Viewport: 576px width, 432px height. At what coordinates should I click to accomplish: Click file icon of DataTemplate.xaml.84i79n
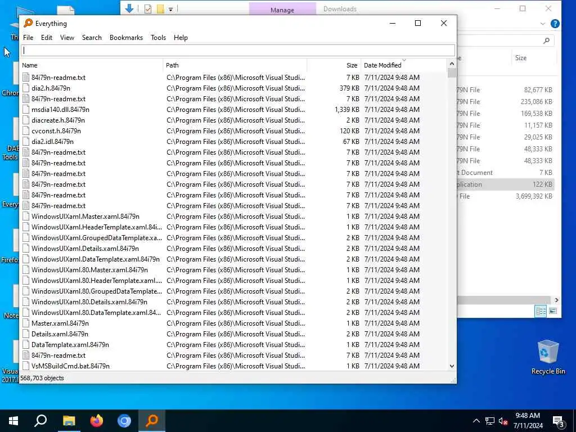[26, 345]
